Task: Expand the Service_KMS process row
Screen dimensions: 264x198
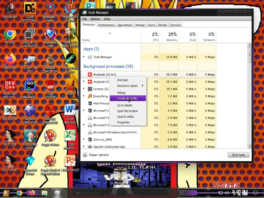Action: click(x=84, y=139)
